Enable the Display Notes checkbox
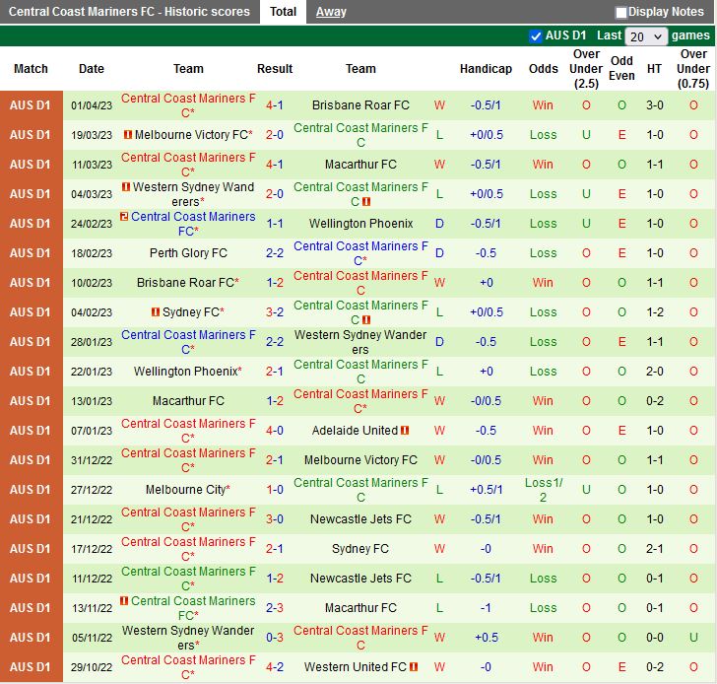Viewport: 717px width, 684px height. [x=620, y=13]
